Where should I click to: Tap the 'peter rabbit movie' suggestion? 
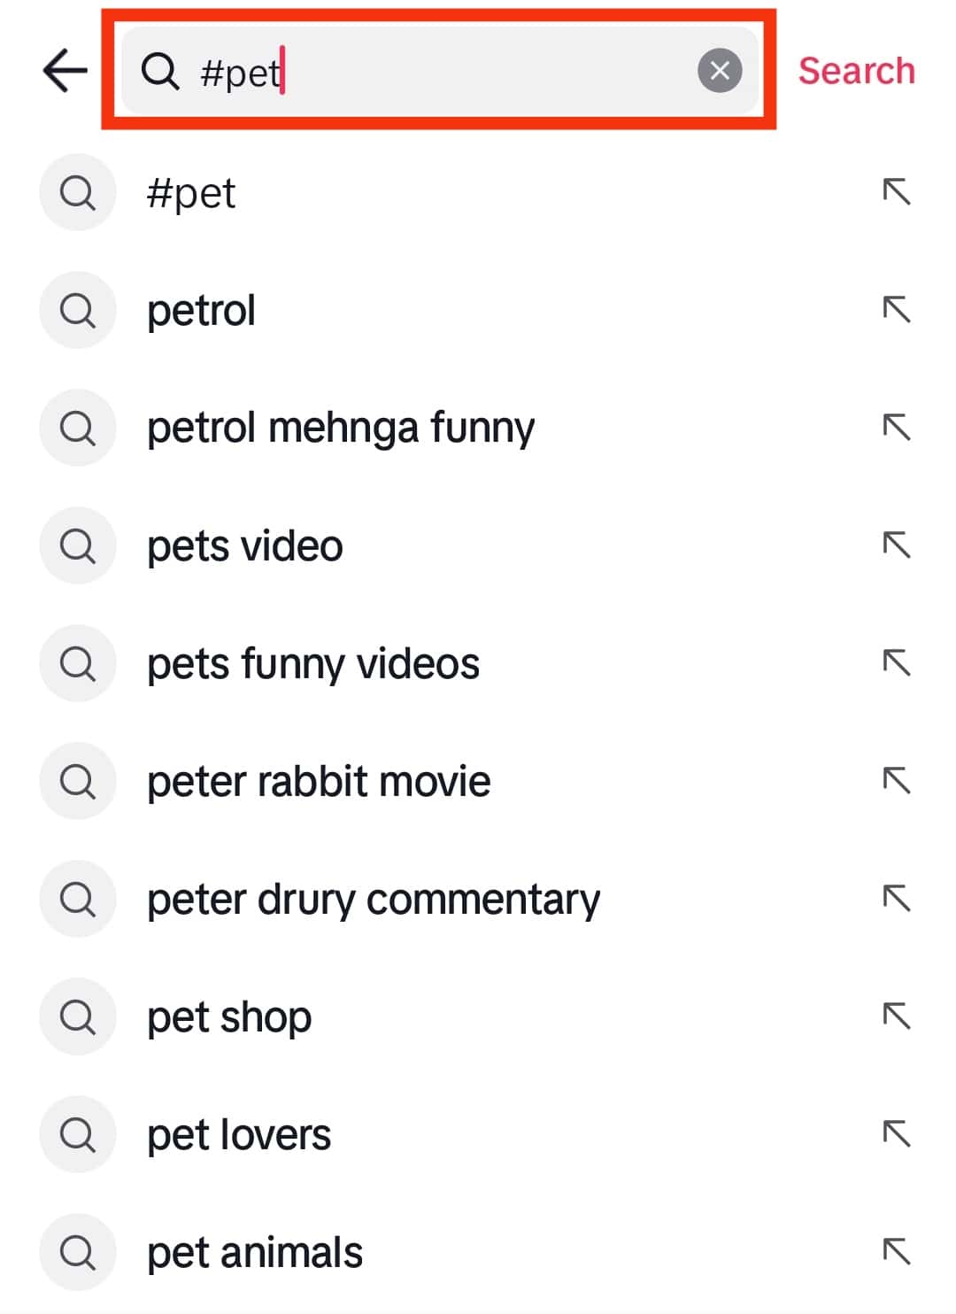[319, 781]
